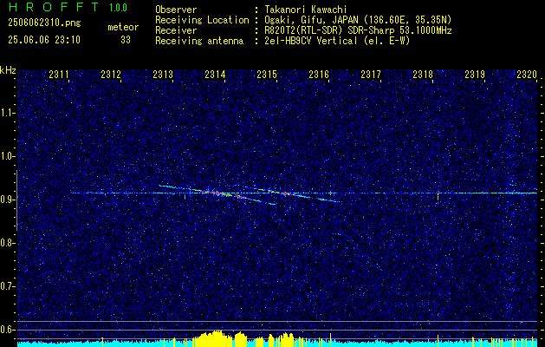Click the 2317 time marker
Screen dimensions: 545x347
point(371,74)
